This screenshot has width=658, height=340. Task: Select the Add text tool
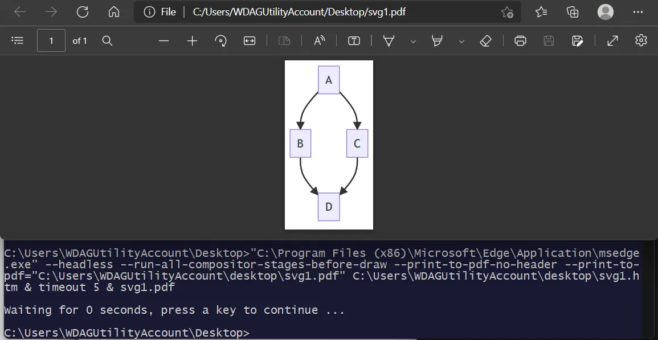pyautogui.click(x=354, y=40)
